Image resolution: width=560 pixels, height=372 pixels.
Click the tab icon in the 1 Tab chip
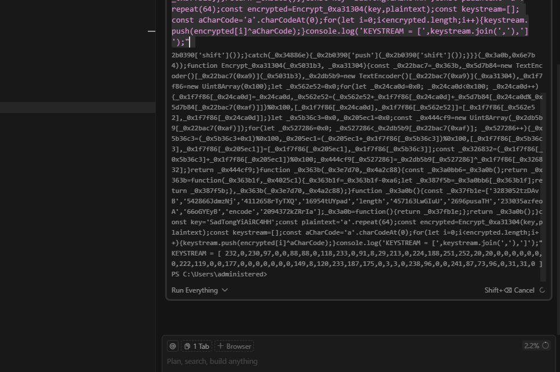pyautogui.click(x=187, y=346)
